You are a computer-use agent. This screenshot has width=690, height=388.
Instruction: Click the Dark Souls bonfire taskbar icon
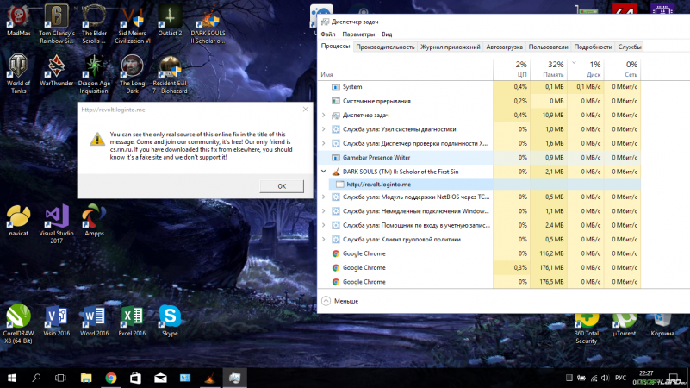[210, 378]
